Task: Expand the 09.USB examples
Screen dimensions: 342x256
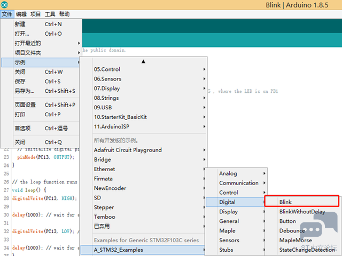Action: pos(143,108)
